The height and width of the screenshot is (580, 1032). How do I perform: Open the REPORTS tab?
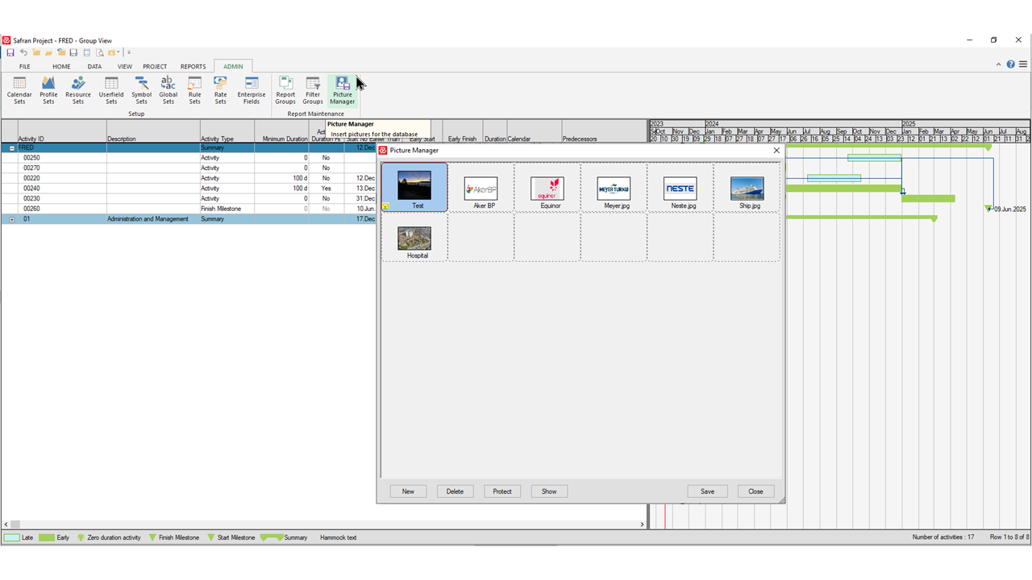193,67
